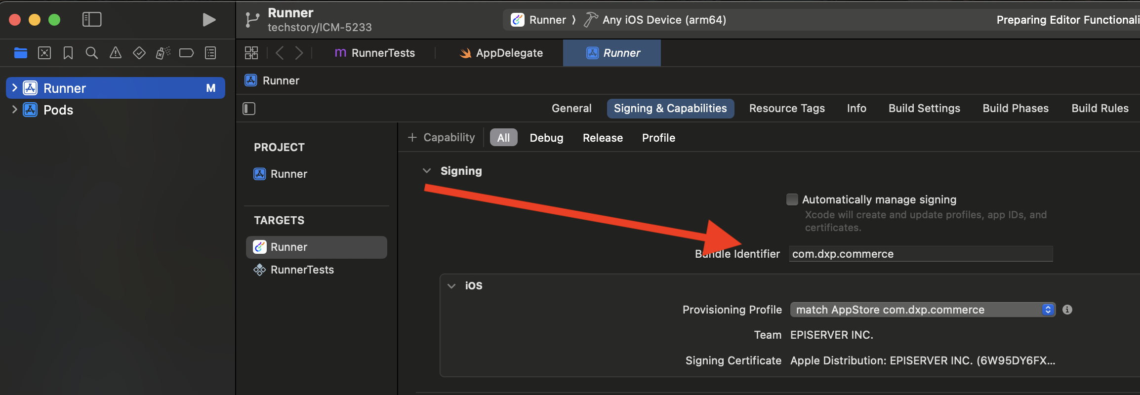Expand the Pods project in navigator

[x=14, y=110]
